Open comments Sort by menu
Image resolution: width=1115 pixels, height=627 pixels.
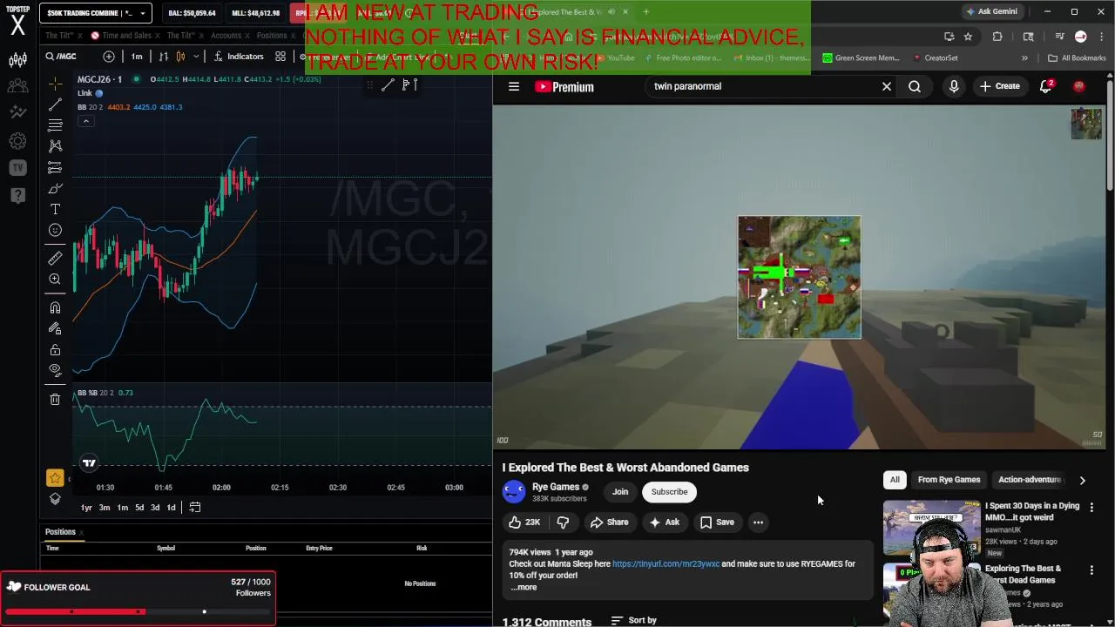(634, 620)
